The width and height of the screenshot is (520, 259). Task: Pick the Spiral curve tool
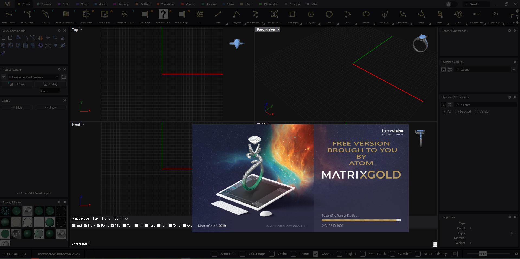(458, 15)
